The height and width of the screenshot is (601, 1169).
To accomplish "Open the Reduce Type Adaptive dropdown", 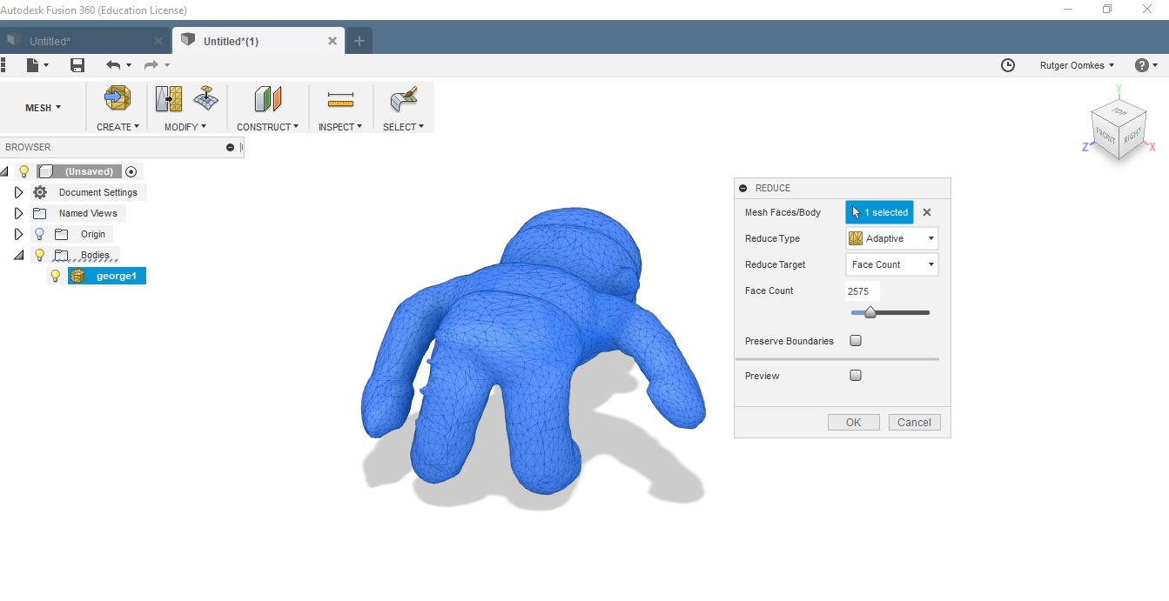I will pyautogui.click(x=892, y=238).
